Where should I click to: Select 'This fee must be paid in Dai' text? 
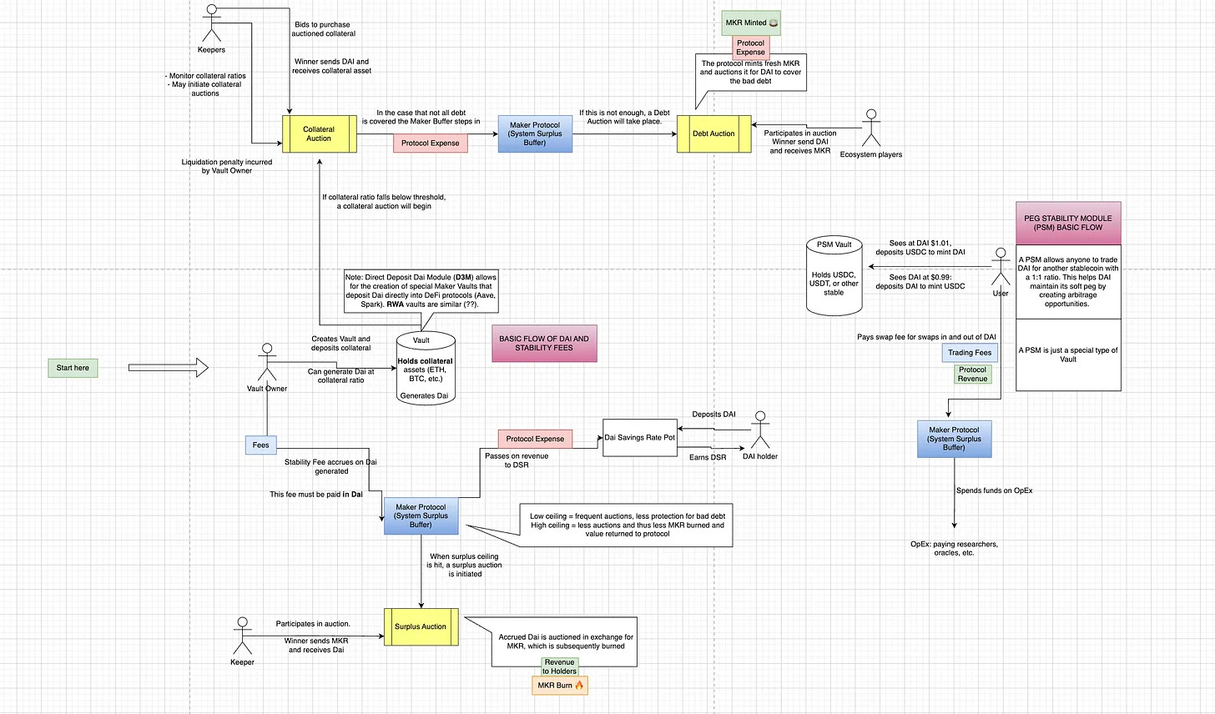315,495
